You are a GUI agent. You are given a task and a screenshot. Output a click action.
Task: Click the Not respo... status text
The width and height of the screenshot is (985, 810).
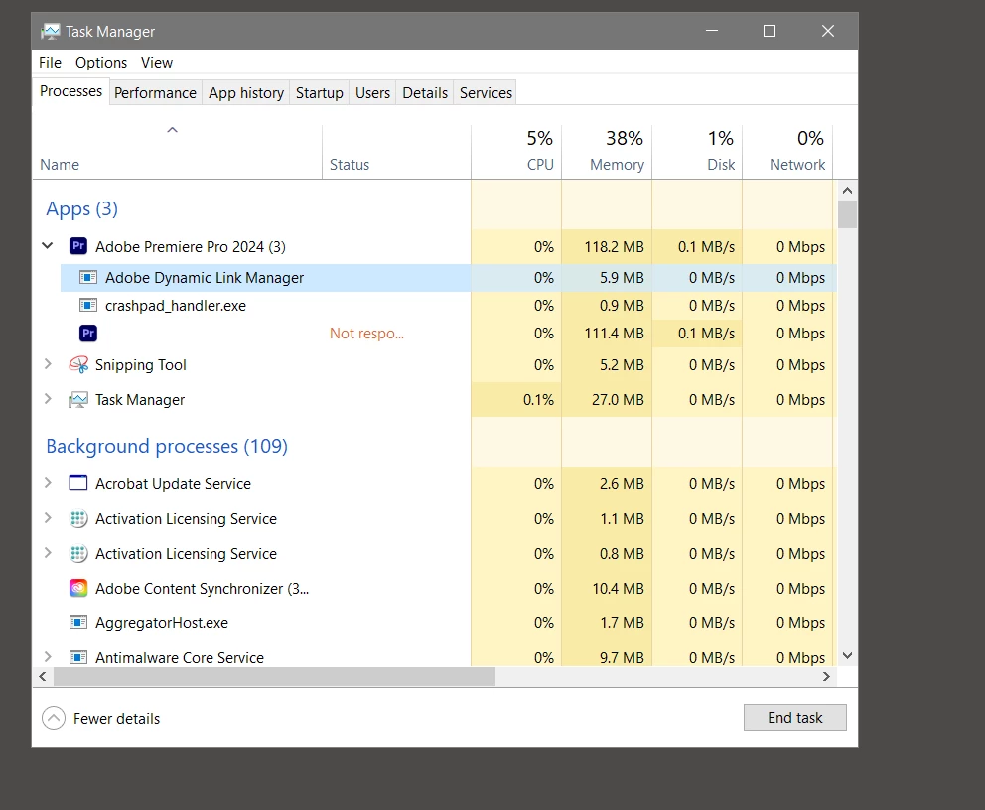tap(366, 334)
